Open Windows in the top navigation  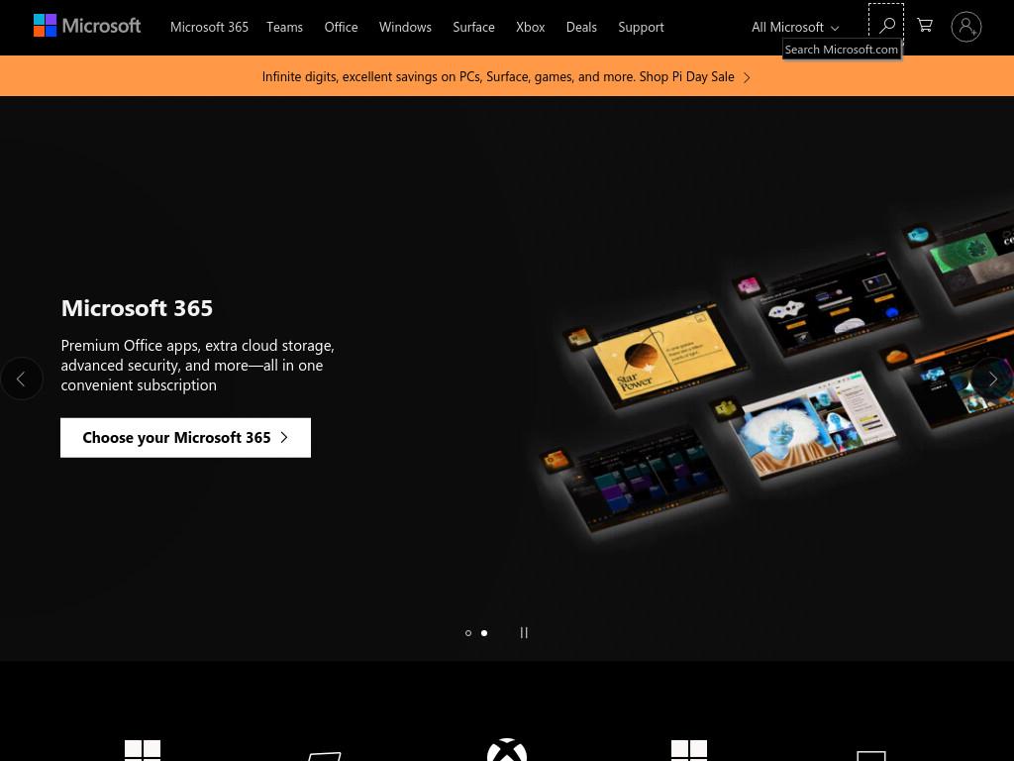(x=405, y=27)
